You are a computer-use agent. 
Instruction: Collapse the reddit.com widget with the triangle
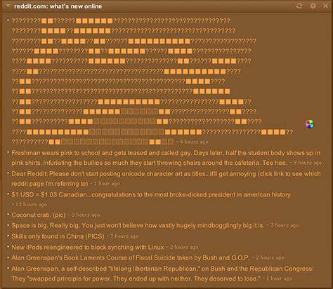click(x=8, y=6)
